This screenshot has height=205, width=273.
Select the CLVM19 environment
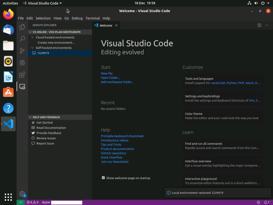click(43, 53)
